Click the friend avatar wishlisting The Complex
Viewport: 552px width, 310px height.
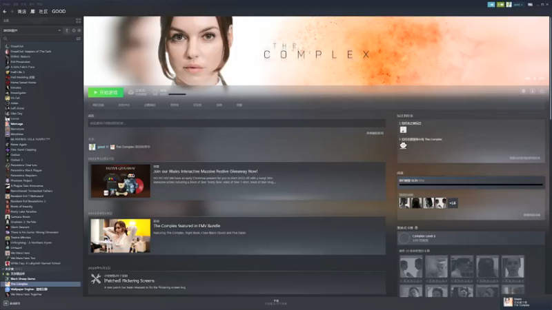403,145
